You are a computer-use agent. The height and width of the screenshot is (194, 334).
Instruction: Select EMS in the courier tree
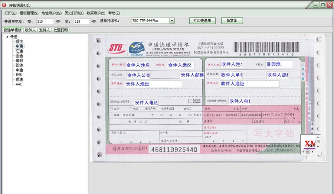tap(19, 75)
